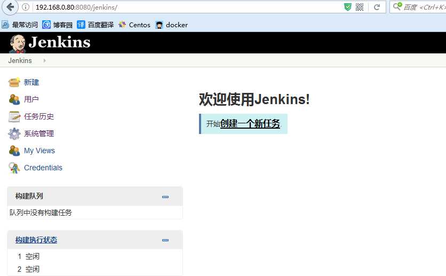
Task: Click the 最常访问 bookmark icon
Action: tap(5, 25)
